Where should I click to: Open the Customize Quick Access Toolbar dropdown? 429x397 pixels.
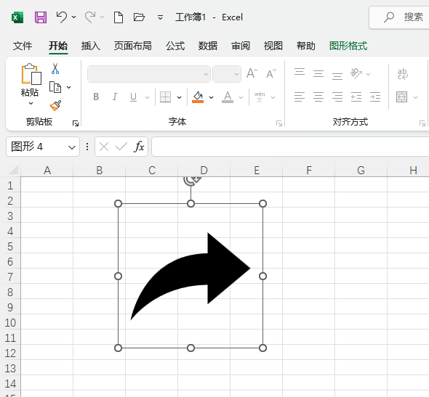[x=160, y=17]
